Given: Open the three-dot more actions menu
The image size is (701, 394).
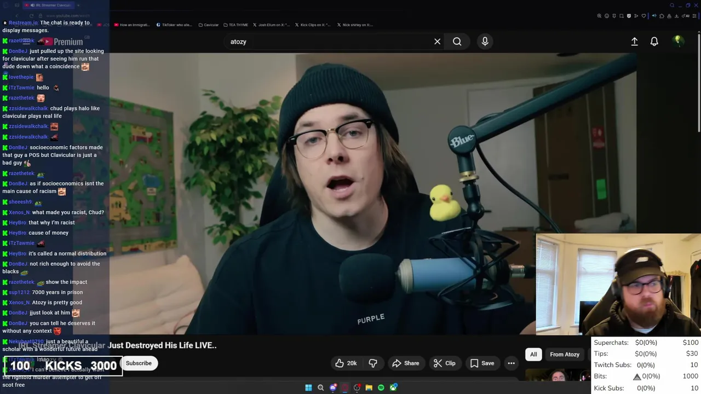Looking at the screenshot, I should [511, 363].
